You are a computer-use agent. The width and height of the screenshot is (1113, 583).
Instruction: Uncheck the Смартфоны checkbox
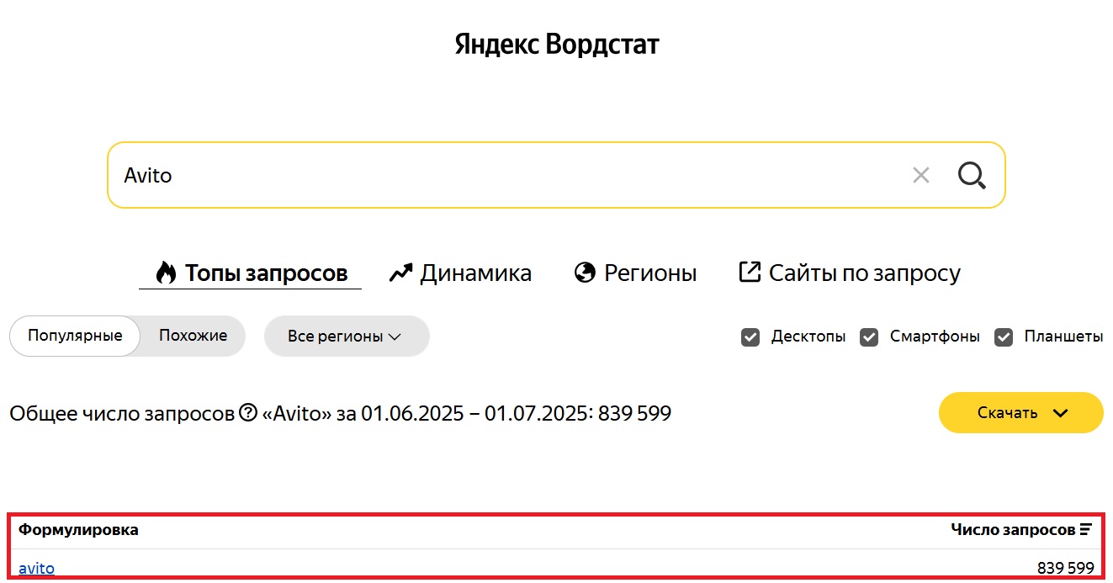point(869,337)
